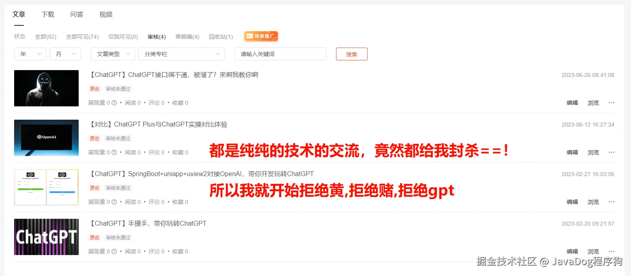Screen dimensions: 631x276
Task: Click the red 搜索 button
Action: click(352, 54)
